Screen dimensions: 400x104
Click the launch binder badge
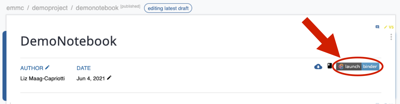358,67
